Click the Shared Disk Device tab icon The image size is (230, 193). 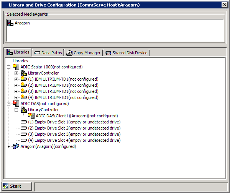[108, 53]
